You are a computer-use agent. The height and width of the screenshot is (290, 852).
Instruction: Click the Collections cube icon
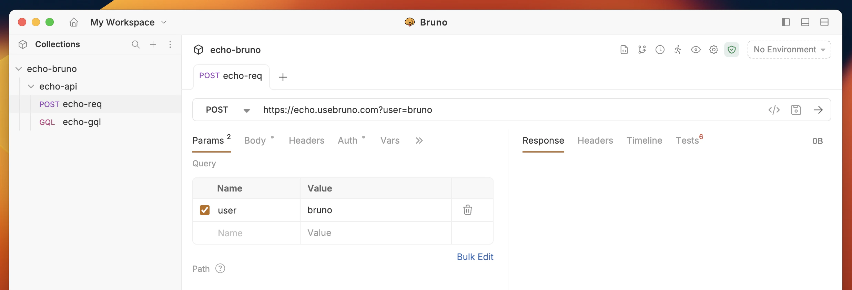click(23, 44)
